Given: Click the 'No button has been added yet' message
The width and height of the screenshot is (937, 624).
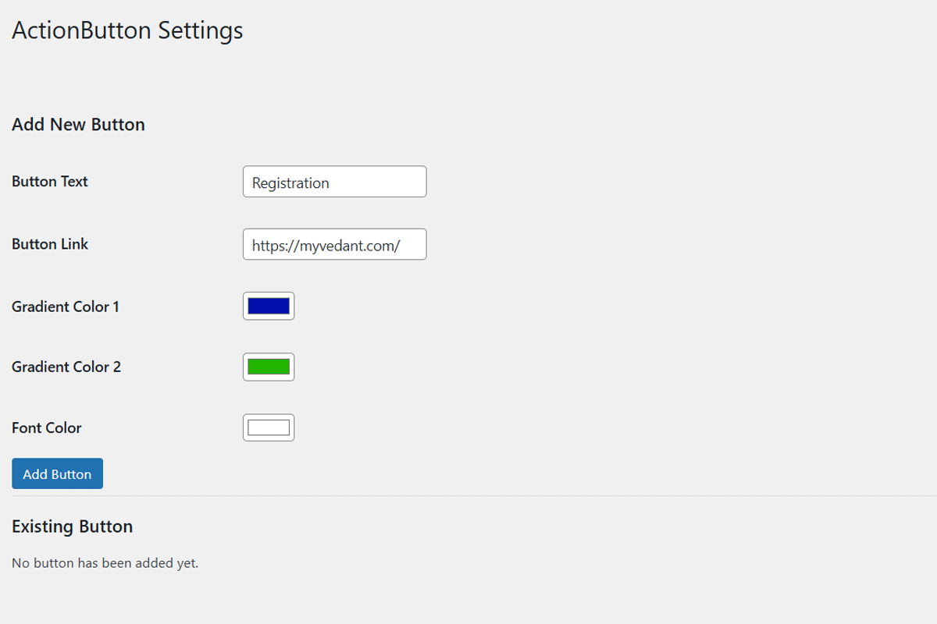Looking at the screenshot, I should point(105,563).
